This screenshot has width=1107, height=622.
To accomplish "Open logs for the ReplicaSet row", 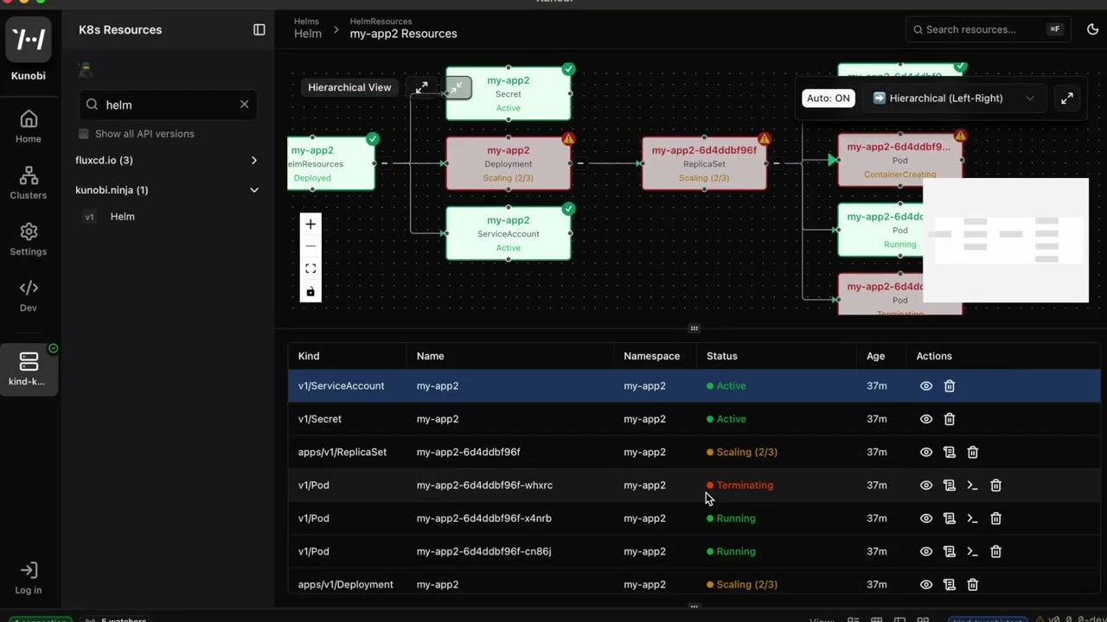I will pos(950,452).
